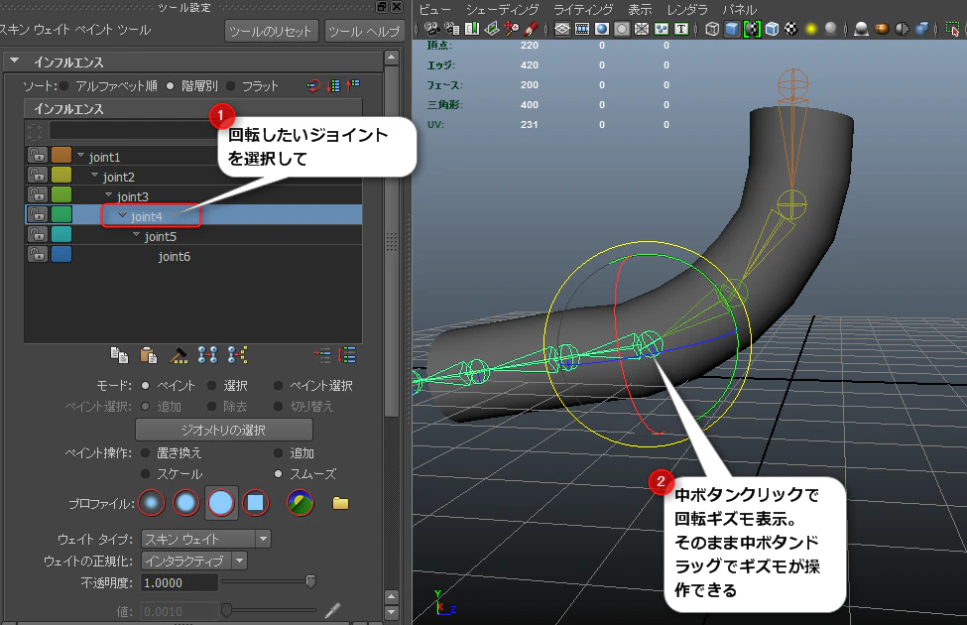The height and width of the screenshot is (625, 967).
Task: Choose 置き換え paint operation
Action: 145,452
